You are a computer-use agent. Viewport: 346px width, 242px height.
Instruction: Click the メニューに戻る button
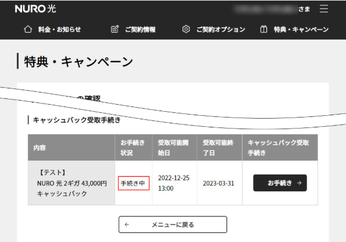point(173,225)
